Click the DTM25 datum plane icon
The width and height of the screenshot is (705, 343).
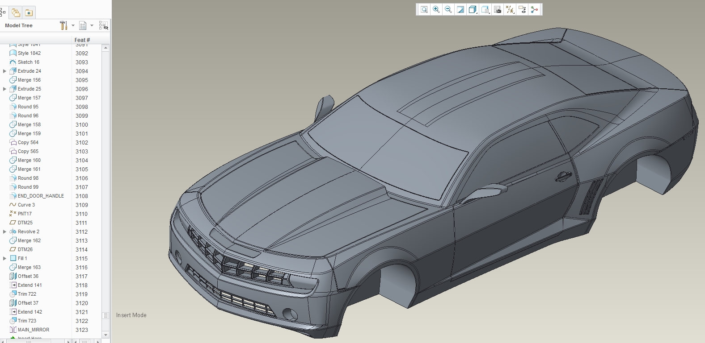tap(13, 223)
